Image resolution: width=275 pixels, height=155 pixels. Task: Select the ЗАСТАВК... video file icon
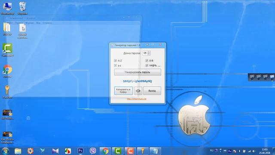point(7,115)
